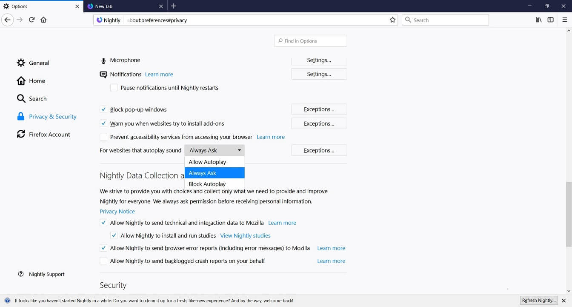The image size is (572, 307).
Task: Reload the current page
Action: 31,20
